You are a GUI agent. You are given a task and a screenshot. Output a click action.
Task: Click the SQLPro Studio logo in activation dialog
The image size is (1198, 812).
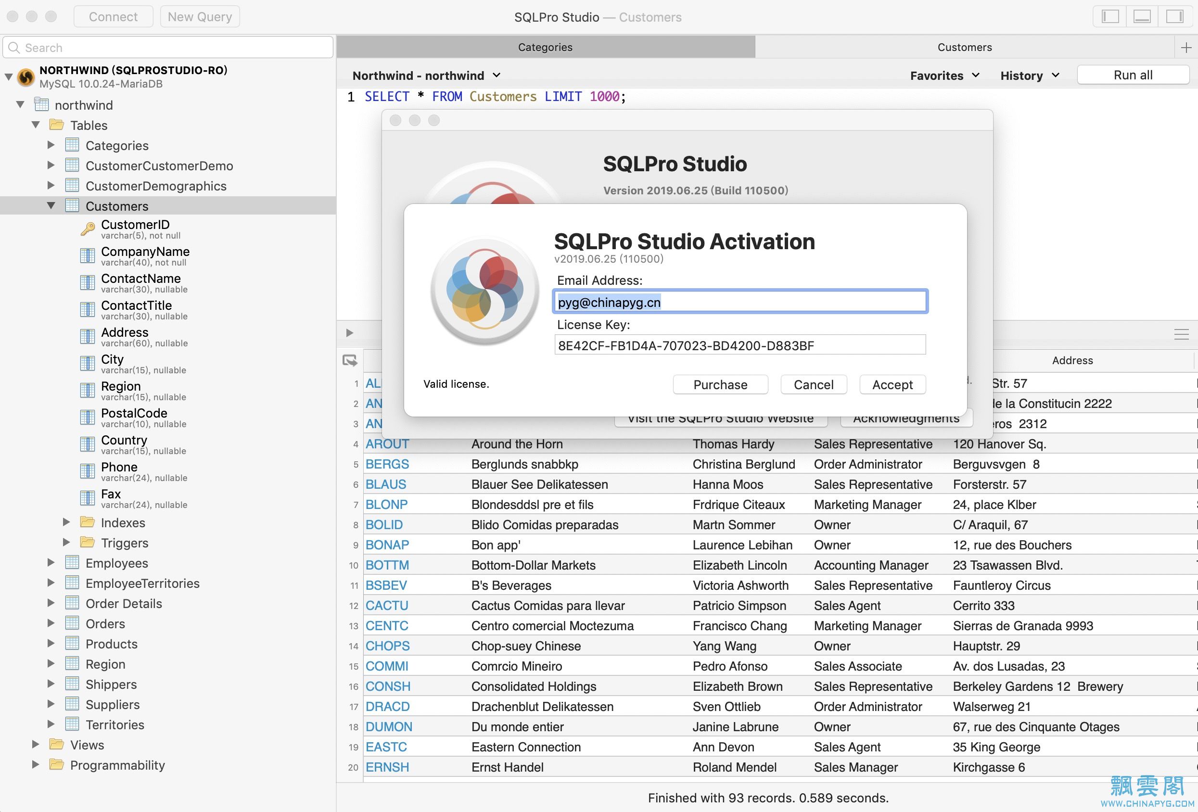coord(484,290)
